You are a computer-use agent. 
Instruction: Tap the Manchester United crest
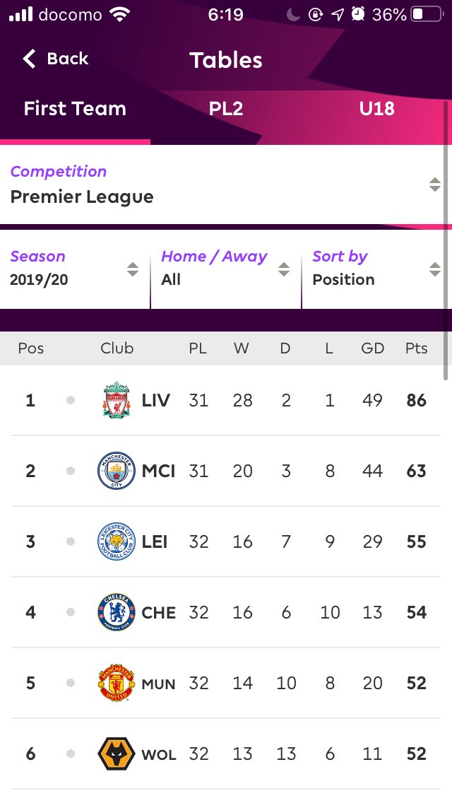point(117,683)
